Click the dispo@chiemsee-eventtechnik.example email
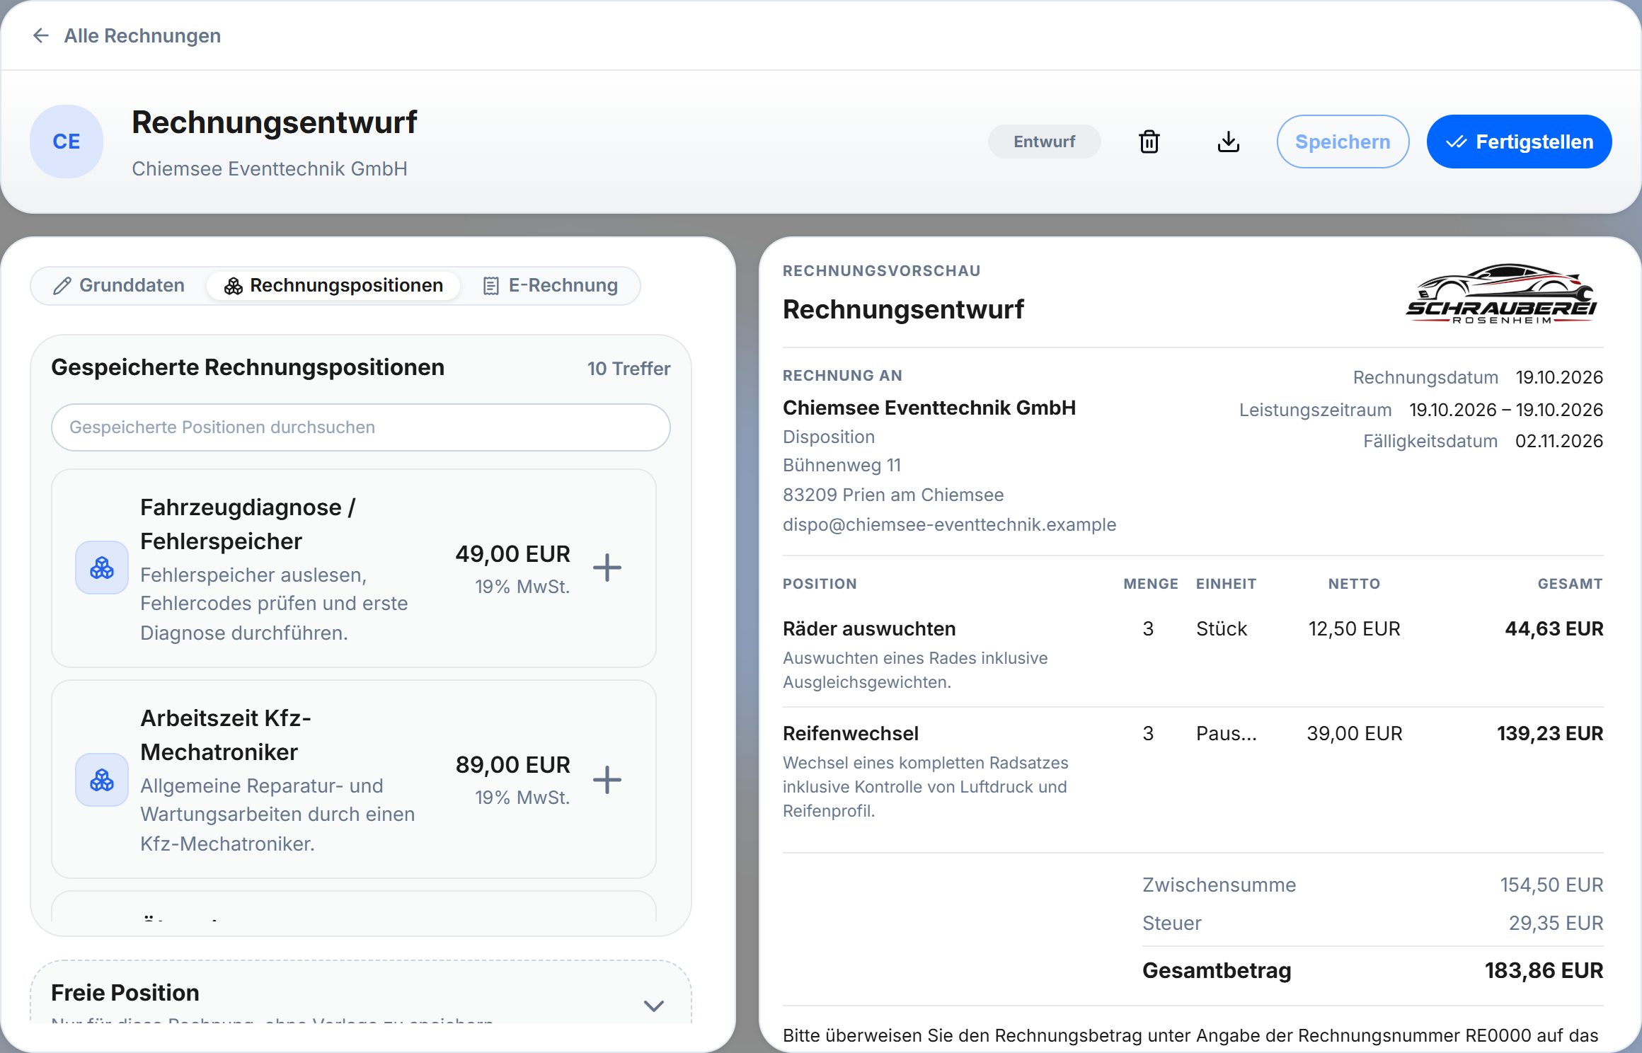The height and width of the screenshot is (1053, 1642). click(949, 525)
